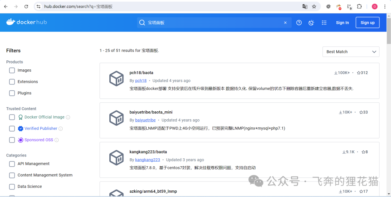Click star count 33 on baota_mini
This screenshot has height=197, width=391.
(x=363, y=112)
